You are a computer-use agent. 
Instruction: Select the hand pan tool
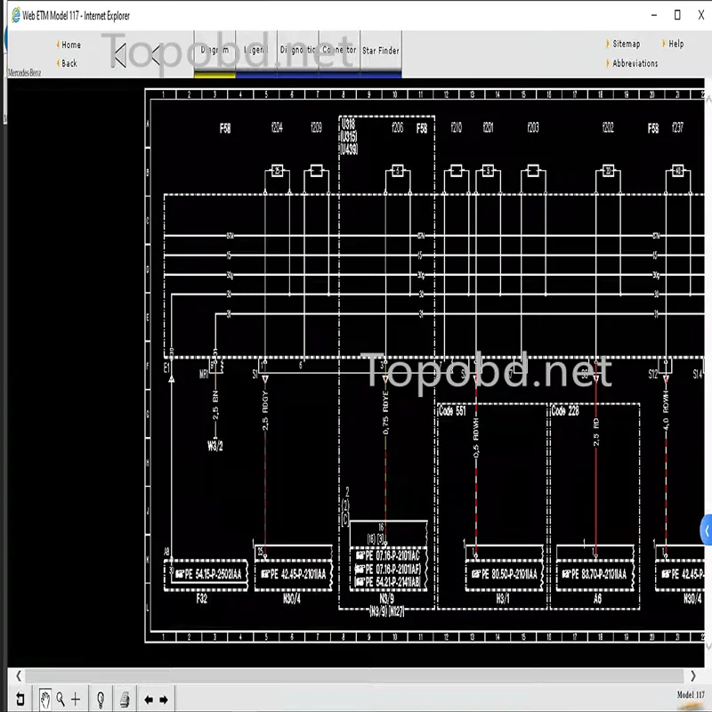[45, 699]
